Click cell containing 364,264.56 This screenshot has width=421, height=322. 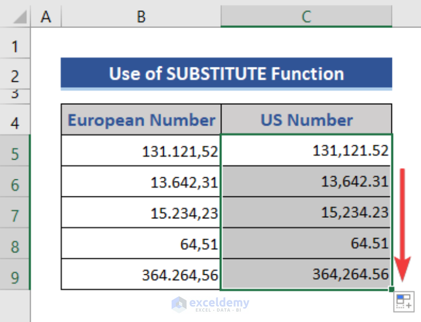pos(306,274)
